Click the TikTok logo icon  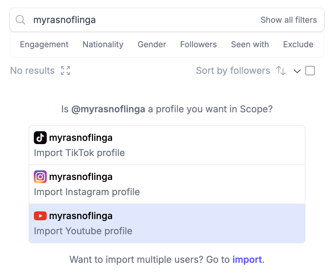point(40,138)
